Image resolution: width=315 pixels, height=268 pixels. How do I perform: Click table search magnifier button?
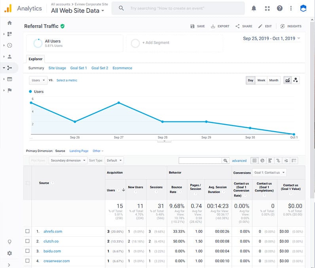click(226, 160)
